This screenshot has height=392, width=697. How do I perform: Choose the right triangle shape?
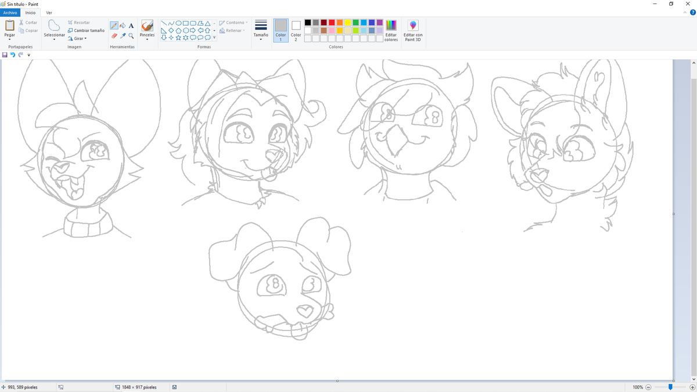click(164, 31)
